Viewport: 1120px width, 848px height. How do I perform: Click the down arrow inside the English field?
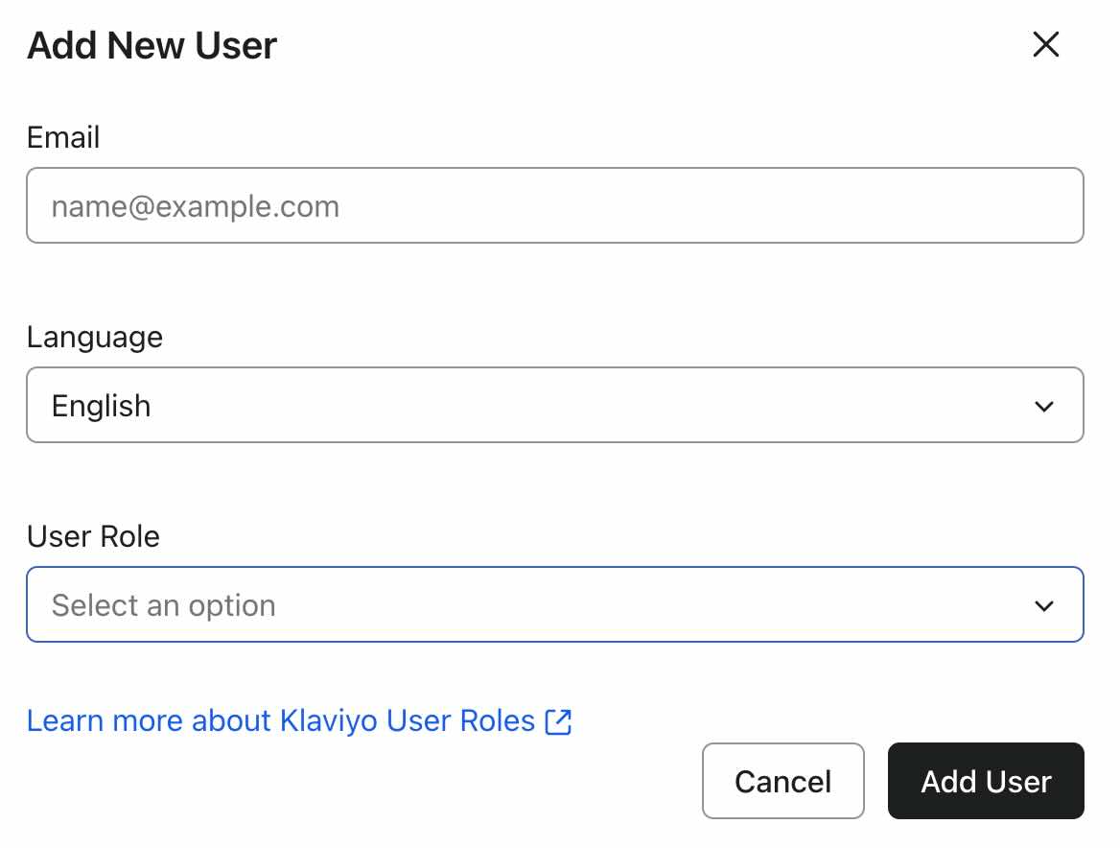pyautogui.click(x=1045, y=405)
